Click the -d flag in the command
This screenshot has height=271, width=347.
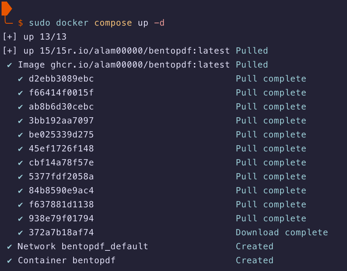point(159,23)
